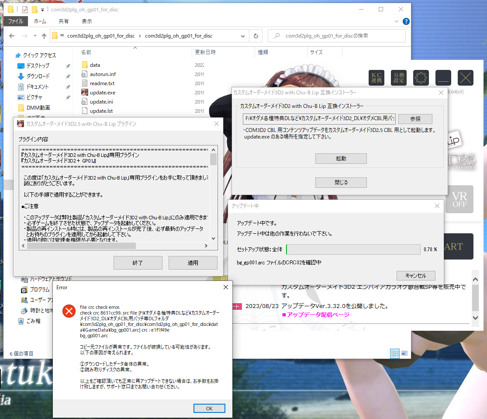
Task: Select ごみ箱 in navigation pane
Action: click(x=30, y=321)
